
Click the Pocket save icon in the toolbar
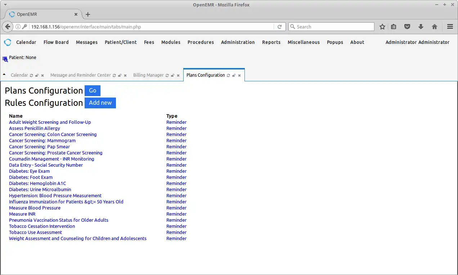click(x=407, y=26)
